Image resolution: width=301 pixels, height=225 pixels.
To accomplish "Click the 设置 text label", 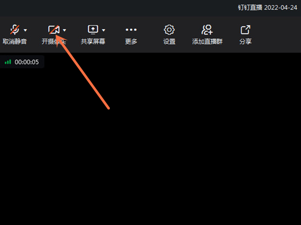I will (x=170, y=41).
